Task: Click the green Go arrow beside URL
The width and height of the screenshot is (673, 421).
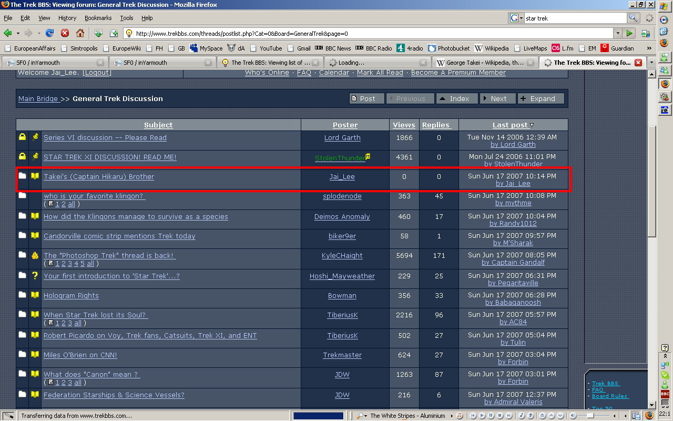Action: 629,33
